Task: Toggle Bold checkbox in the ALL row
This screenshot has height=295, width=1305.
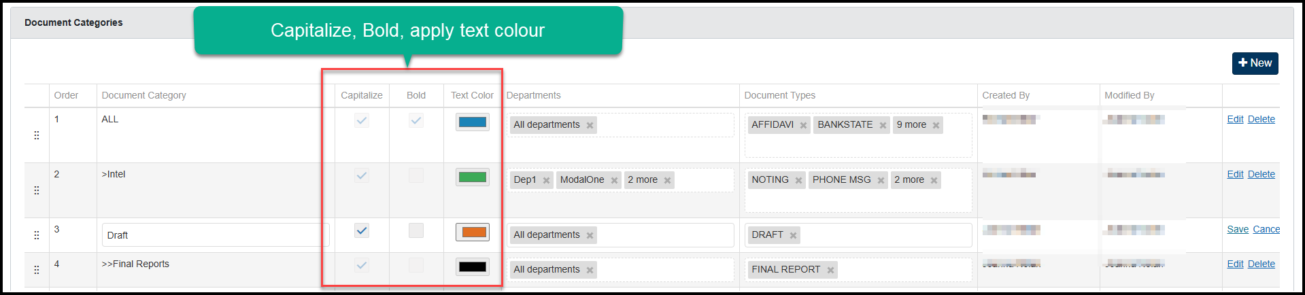Action: [416, 120]
